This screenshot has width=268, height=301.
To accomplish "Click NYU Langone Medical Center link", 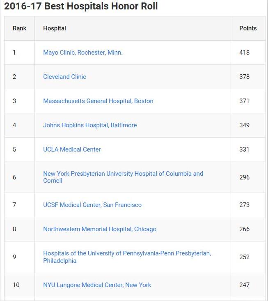I will pyautogui.click(x=97, y=285).
